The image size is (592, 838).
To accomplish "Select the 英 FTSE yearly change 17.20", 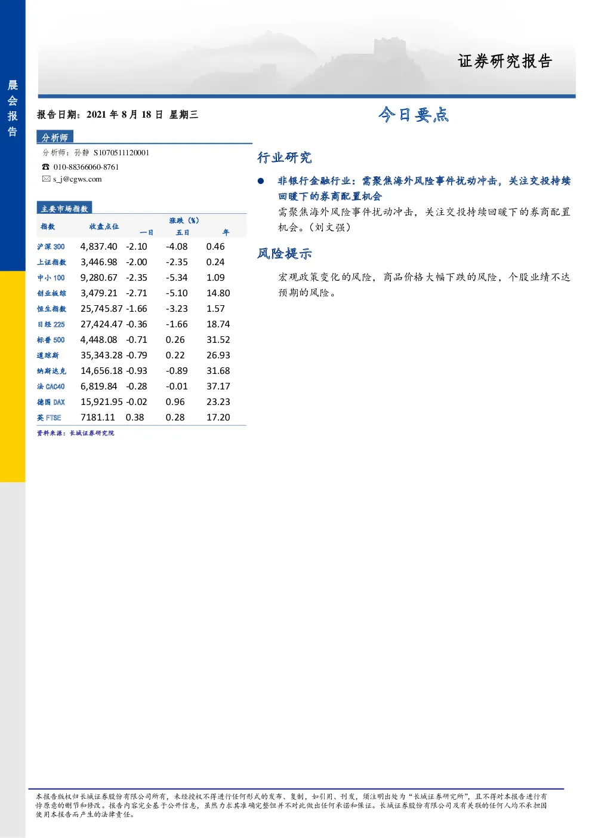I will pos(218,418).
